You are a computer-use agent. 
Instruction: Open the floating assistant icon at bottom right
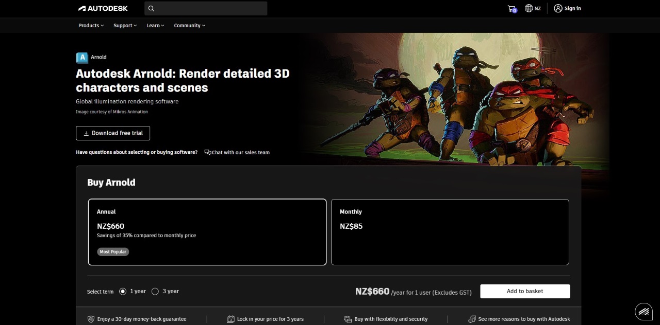(643, 311)
